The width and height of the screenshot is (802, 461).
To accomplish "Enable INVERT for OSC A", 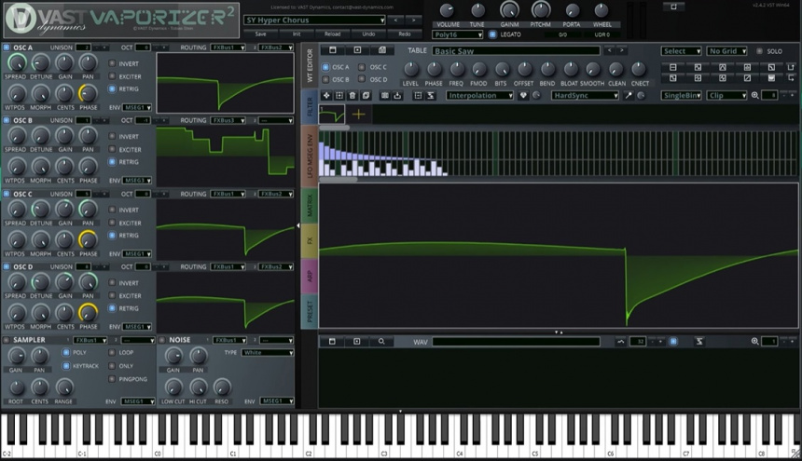I will pos(112,63).
